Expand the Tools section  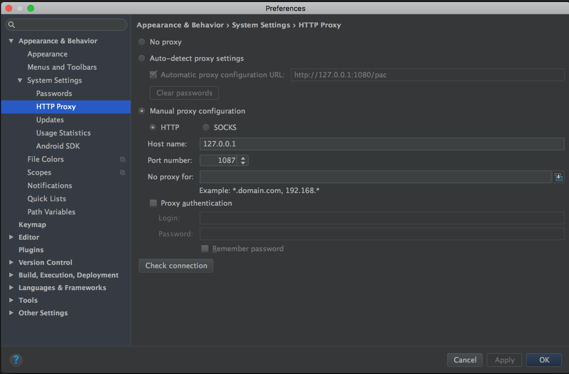[12, 300]
